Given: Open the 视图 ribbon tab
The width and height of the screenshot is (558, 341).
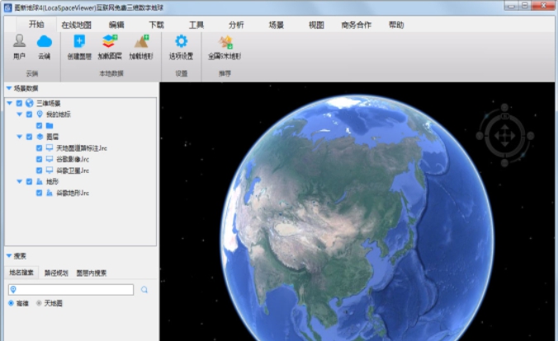Looking at the screenshot, I should pos(316,25).
